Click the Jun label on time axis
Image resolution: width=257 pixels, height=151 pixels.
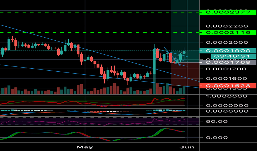187,147
